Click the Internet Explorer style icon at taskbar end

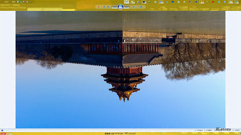[236, 2]
